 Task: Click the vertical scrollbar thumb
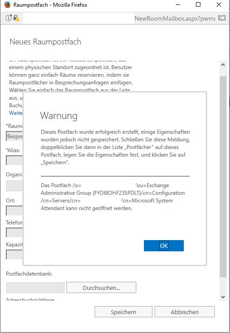click(x=223, y=176)
